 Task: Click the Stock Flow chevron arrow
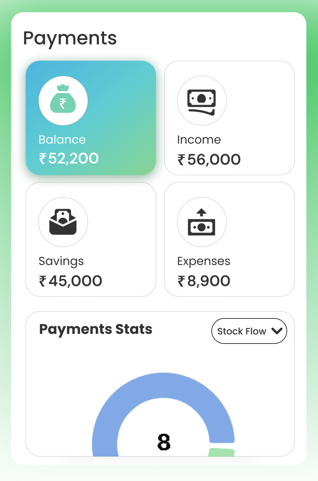[x=277, y=331]
